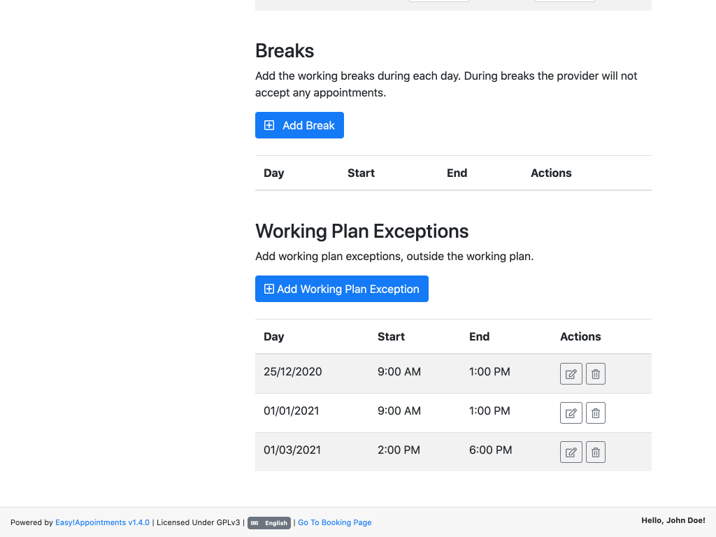This screenshot has height=537, width=716.
Task: Open the English language selector
Action: [269, 523]
